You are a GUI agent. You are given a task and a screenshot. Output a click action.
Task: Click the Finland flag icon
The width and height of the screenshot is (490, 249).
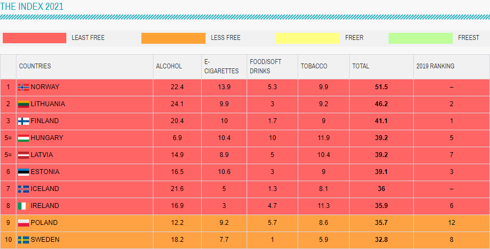pyautogui.click(x=24, y=121)
